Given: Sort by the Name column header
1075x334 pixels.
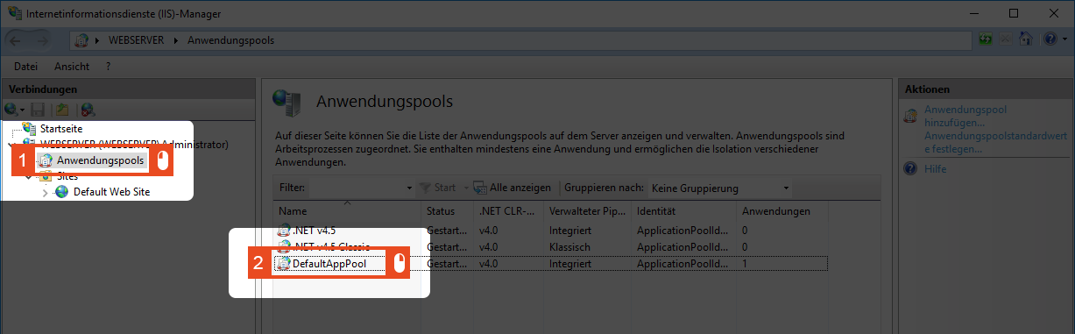Looking at the screenshot, I should [x=347, y=211].
